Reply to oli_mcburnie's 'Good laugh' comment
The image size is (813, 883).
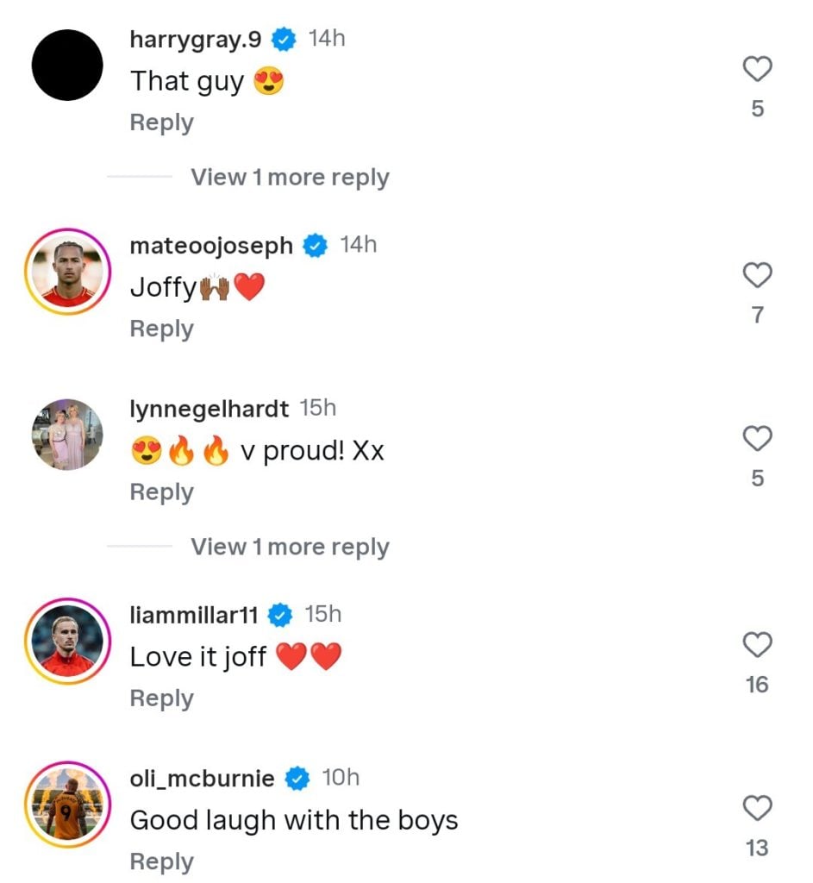click(160, 860)
